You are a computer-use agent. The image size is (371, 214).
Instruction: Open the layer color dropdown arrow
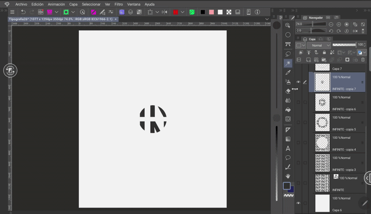point(304,45)
